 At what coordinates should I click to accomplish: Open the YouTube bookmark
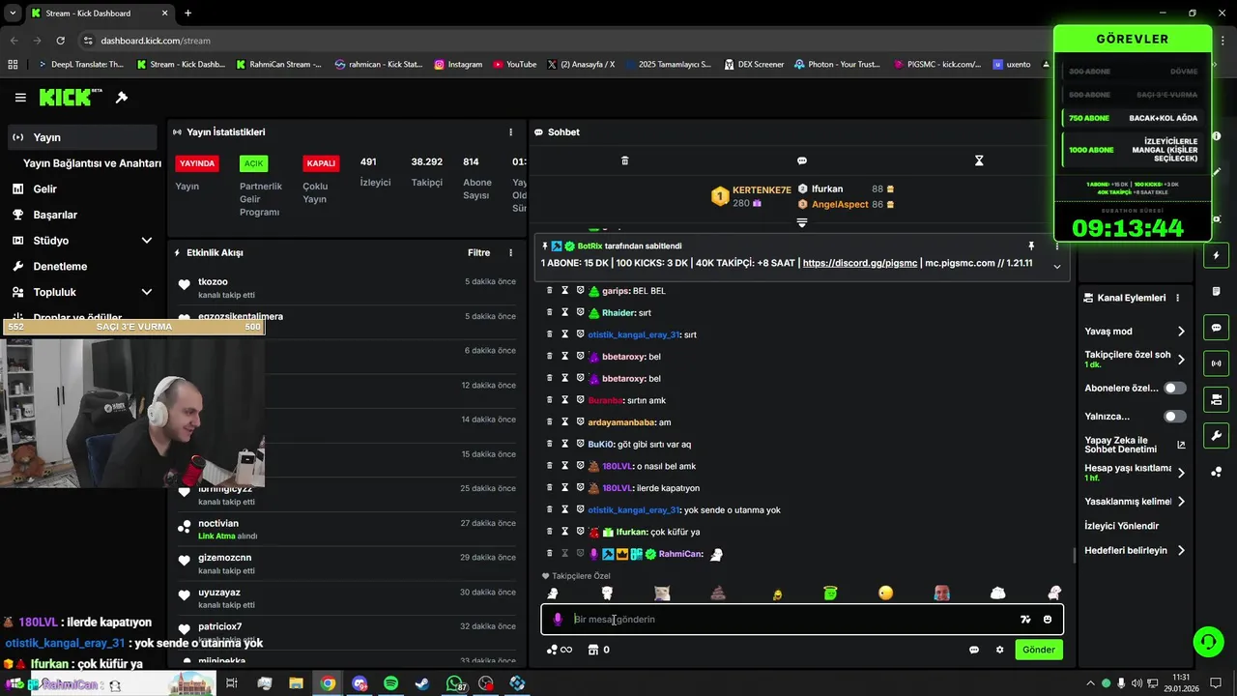click(x=514, y=65)
